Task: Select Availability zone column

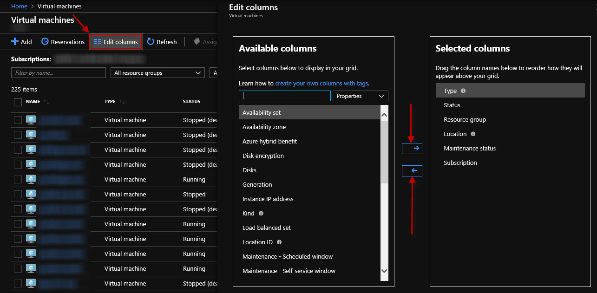Action: (x=309, y=127)
